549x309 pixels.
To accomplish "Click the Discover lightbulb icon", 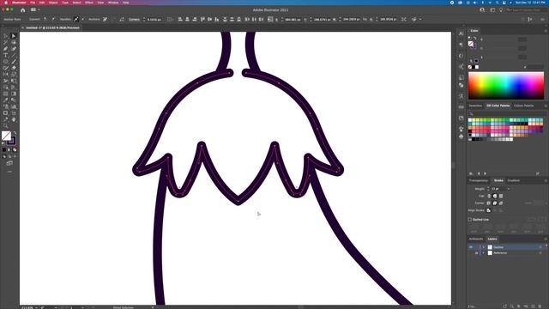I will click(501, 10).
